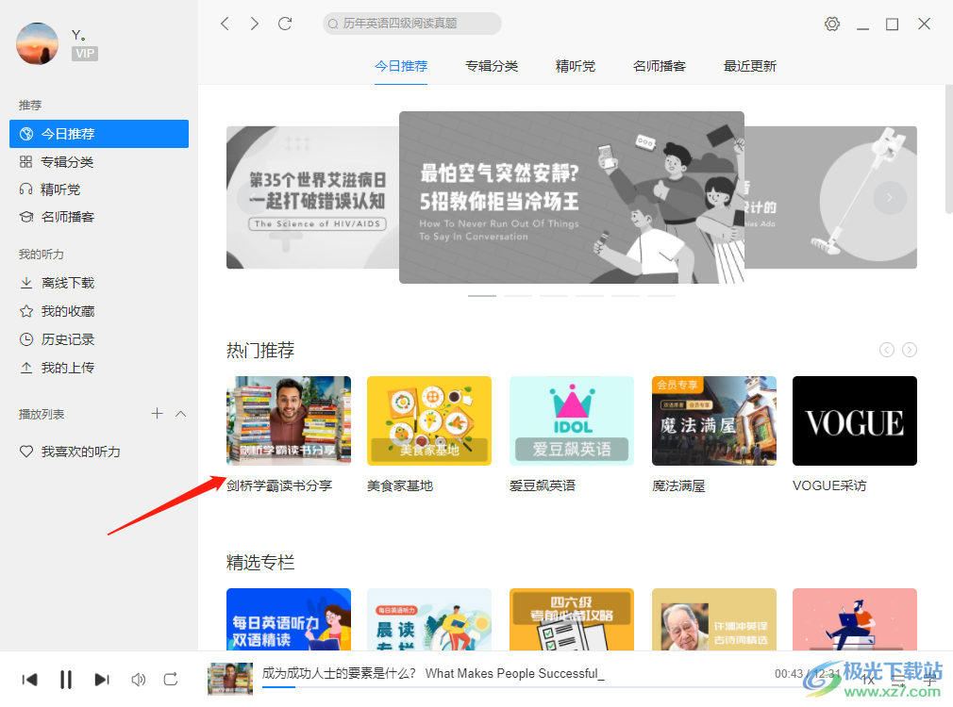Click the highlighted first carousel indicator
This screenshot has width=953, height=707.
tap(482, 296)
